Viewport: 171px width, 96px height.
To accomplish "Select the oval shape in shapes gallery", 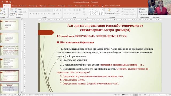I will [99, 10].
